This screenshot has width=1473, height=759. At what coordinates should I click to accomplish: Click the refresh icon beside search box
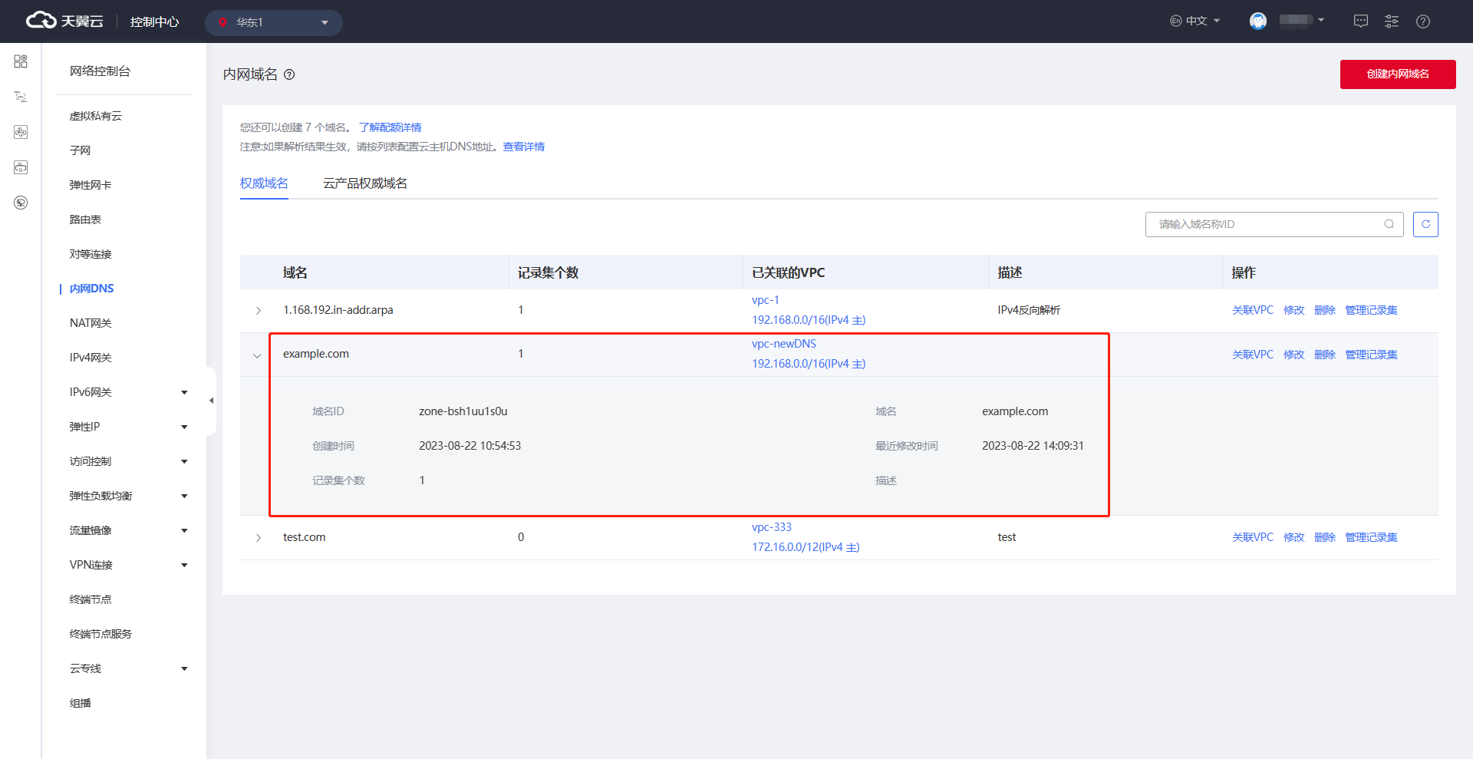[1425, 224]
